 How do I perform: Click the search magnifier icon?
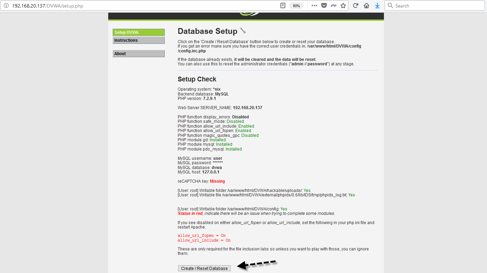(x=390, y=6)
